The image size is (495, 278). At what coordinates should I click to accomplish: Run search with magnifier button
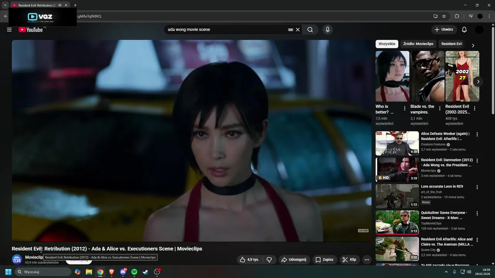[x=310, y=30]
